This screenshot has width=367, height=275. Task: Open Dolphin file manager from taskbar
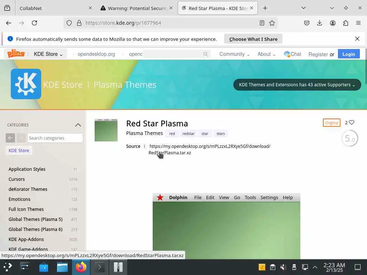[x=62, y=267]
